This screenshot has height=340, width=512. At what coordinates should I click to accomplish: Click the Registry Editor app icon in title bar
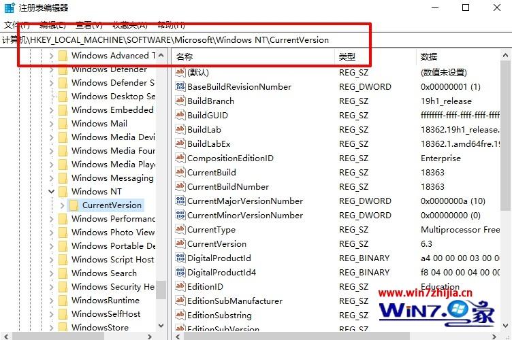coord(10,7)
